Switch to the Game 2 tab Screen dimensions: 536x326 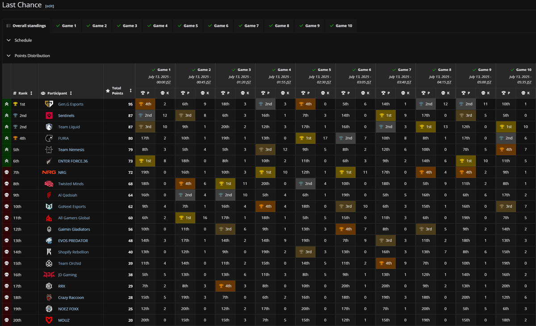pyautogui.click(x=96, y=26)
